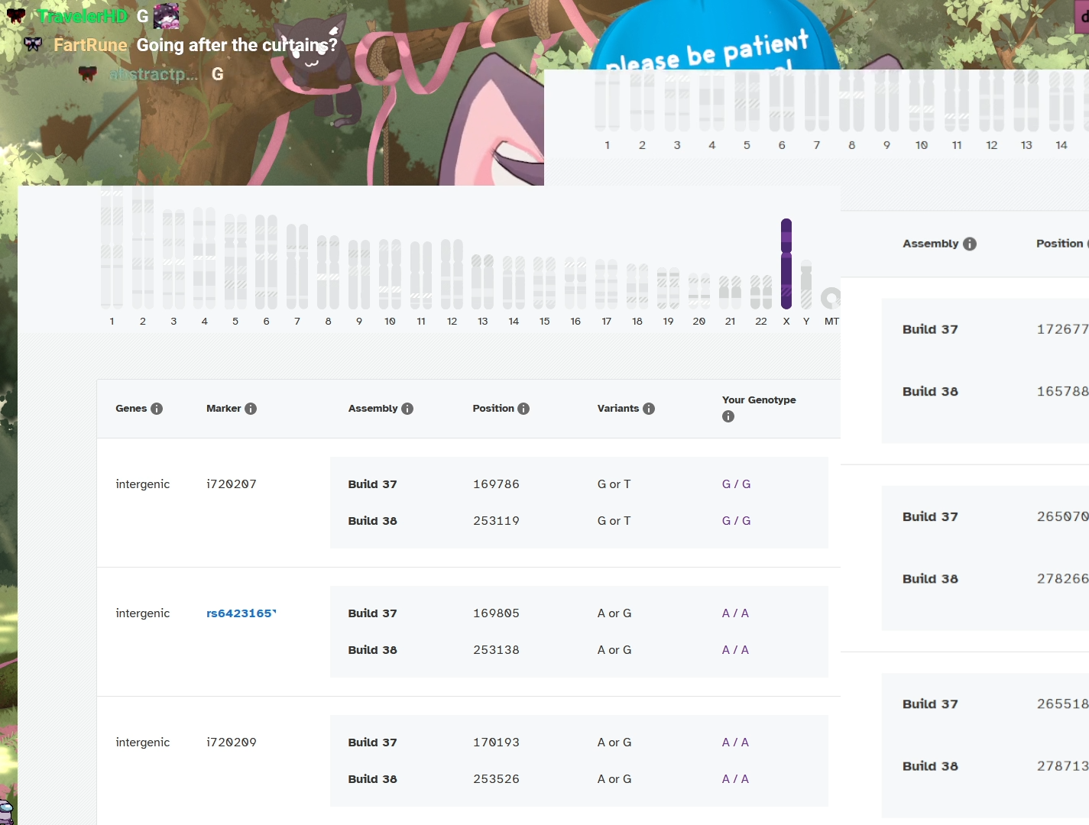Click the avatar emote after TravelerHD's message
This screenshot has width=1089, height=825.
point(167,16)
